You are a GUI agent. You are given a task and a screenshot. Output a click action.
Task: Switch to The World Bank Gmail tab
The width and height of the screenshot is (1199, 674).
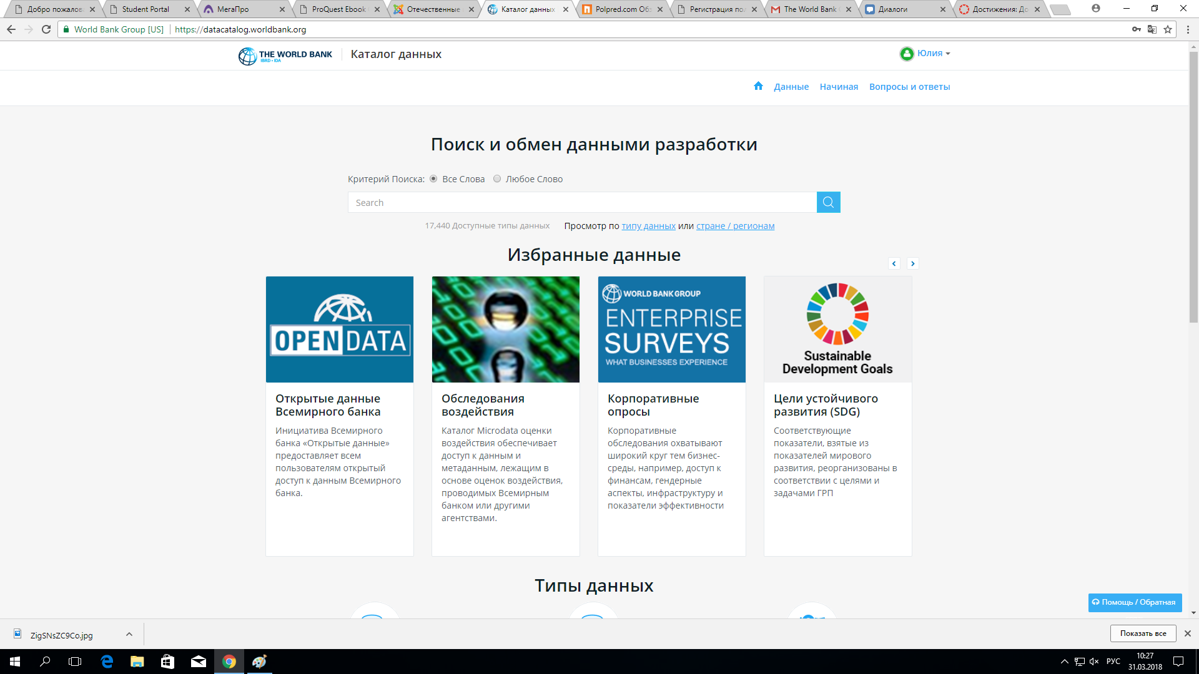point(809,9)
